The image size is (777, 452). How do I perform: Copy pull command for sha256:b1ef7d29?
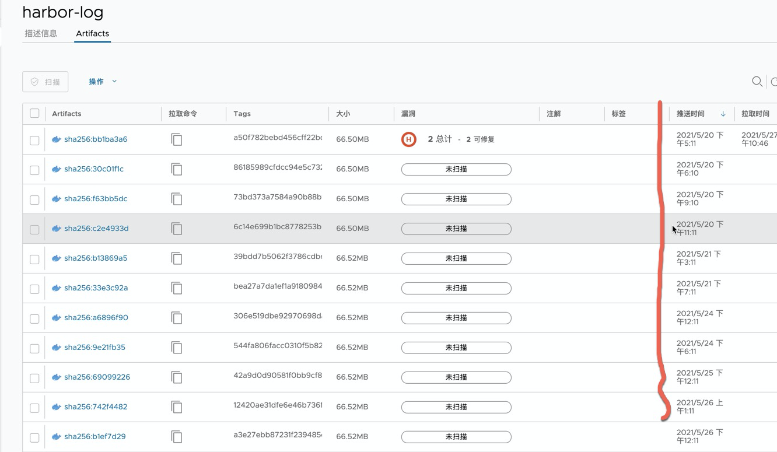point(177,436)
